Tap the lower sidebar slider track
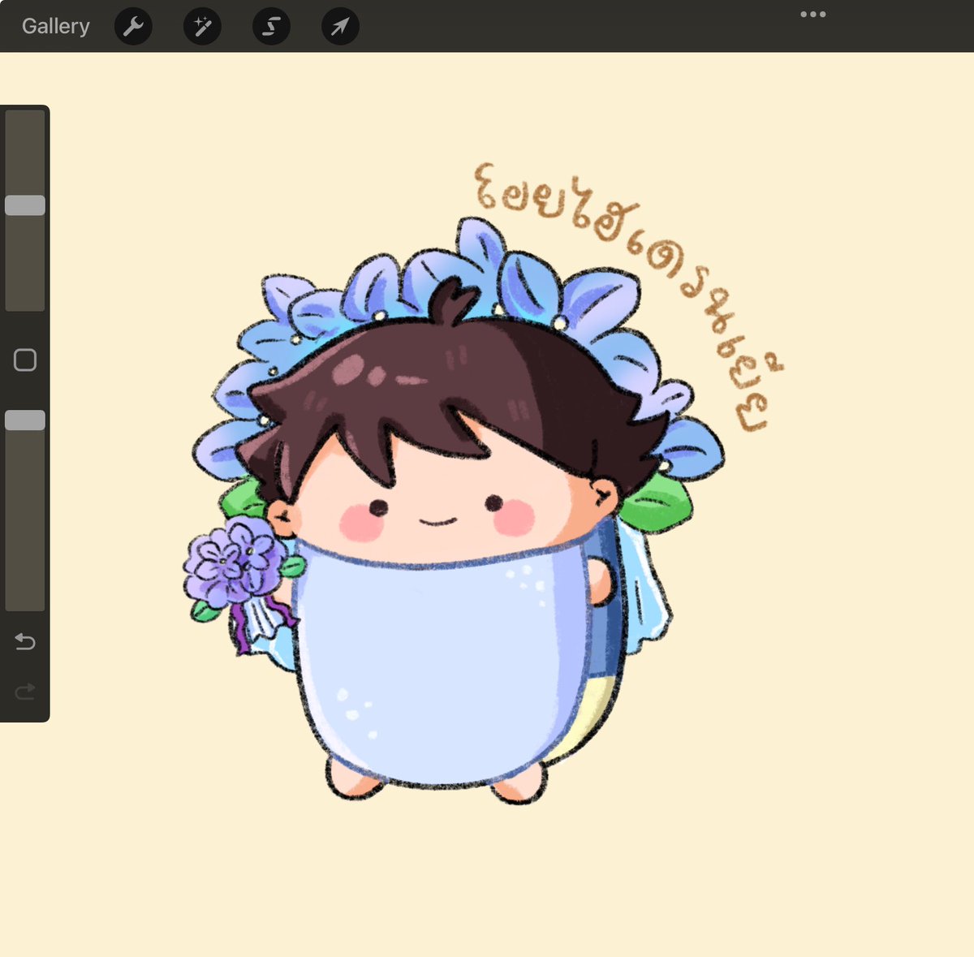This screenshot has width=974, height=957. [x=25, y=528]
